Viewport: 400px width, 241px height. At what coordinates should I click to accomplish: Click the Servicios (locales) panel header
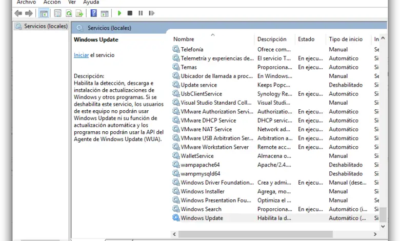pos(109,28)
